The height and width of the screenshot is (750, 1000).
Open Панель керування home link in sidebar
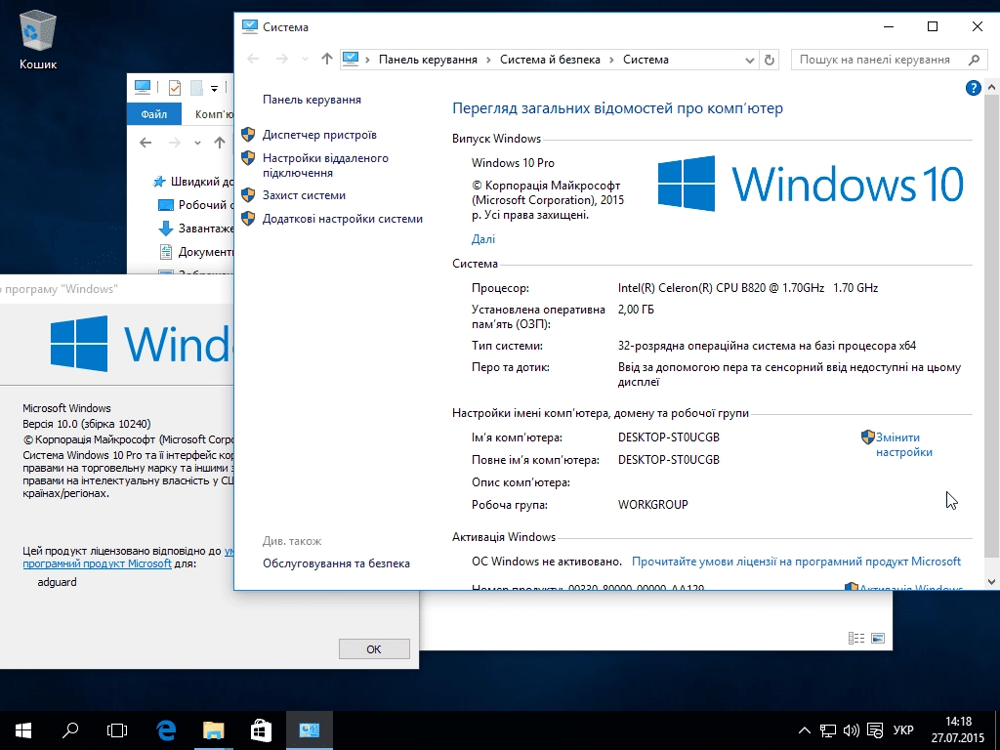312,100
